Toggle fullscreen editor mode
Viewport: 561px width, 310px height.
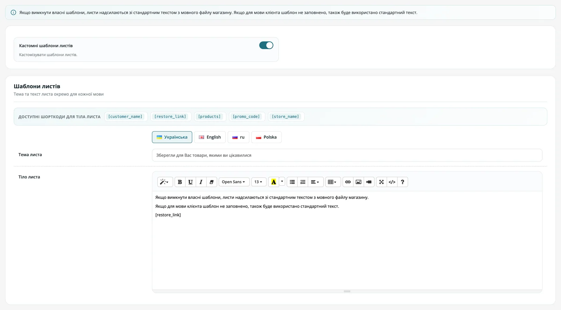pos(381,182)
